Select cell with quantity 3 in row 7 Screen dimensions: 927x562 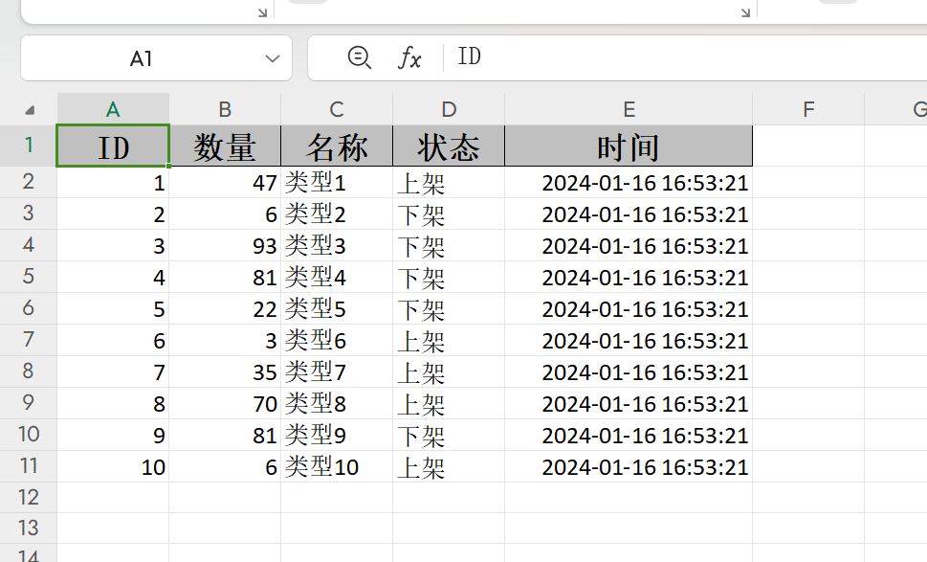pos(225,340)
